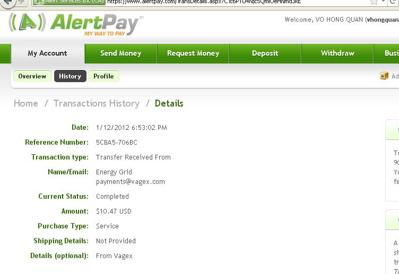Screen dimensions: 399x274
Task: Click the package icon beside Ad link
Action: [x=384, y=76]
